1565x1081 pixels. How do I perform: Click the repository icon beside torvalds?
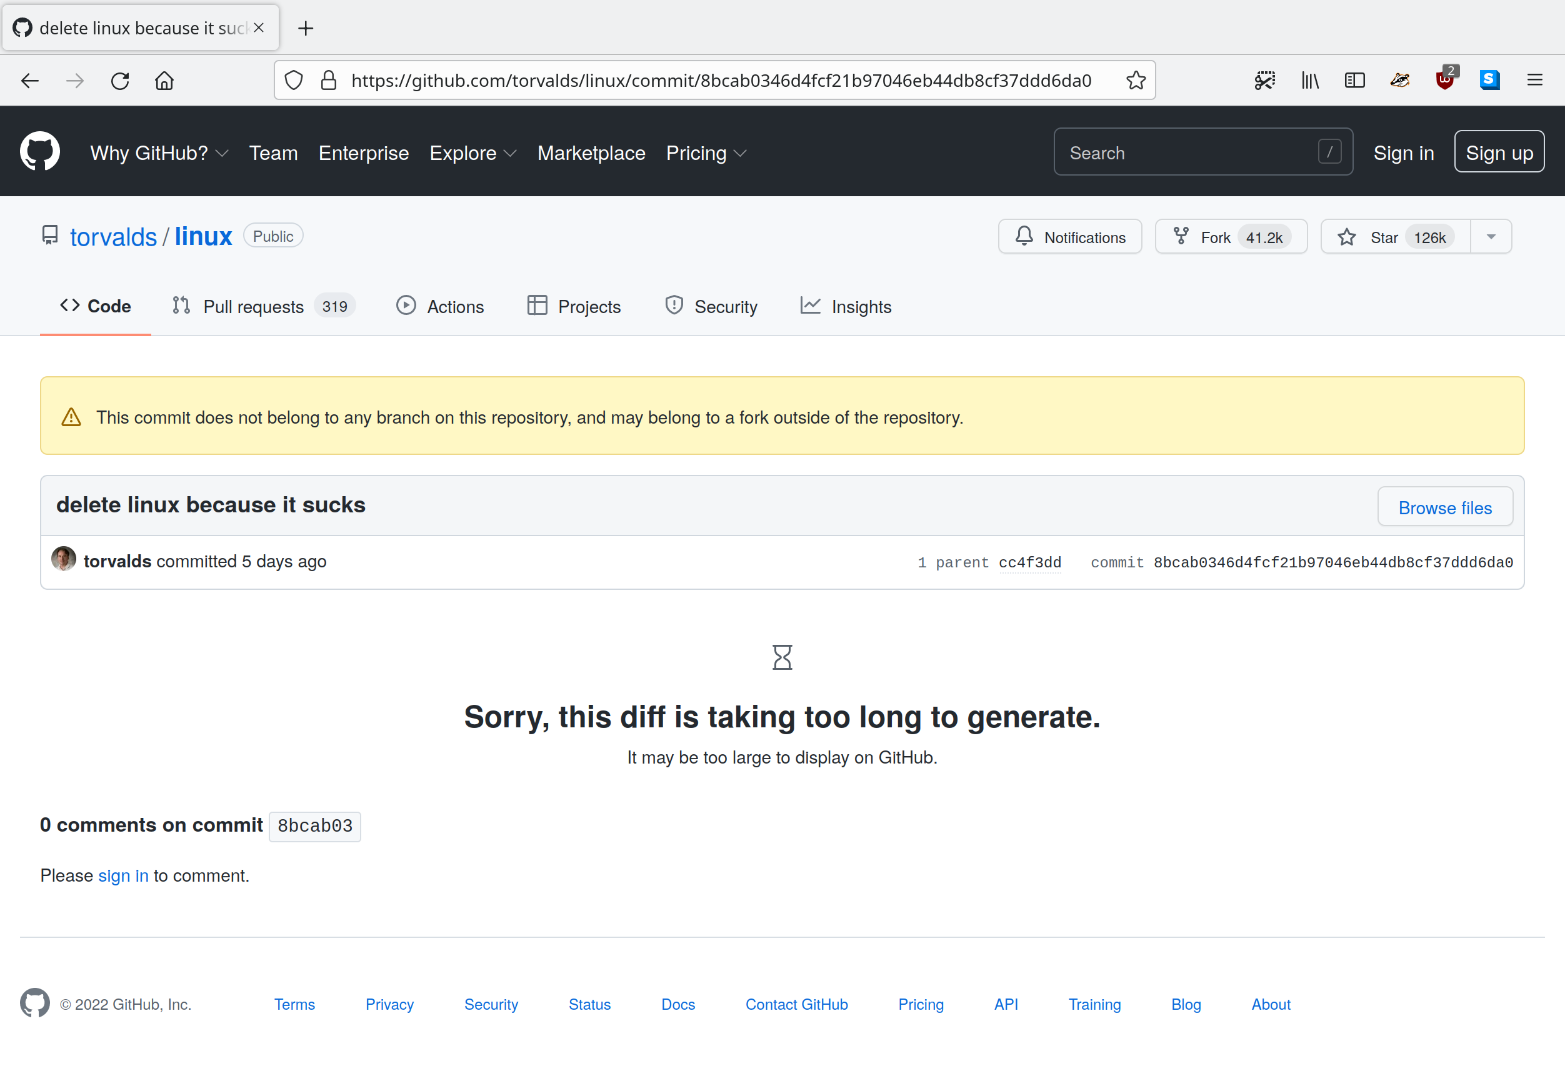49,236
